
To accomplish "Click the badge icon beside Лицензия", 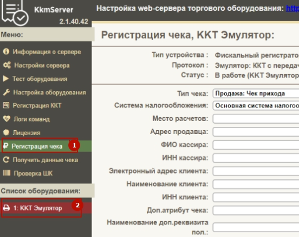I will pos(6,132).
